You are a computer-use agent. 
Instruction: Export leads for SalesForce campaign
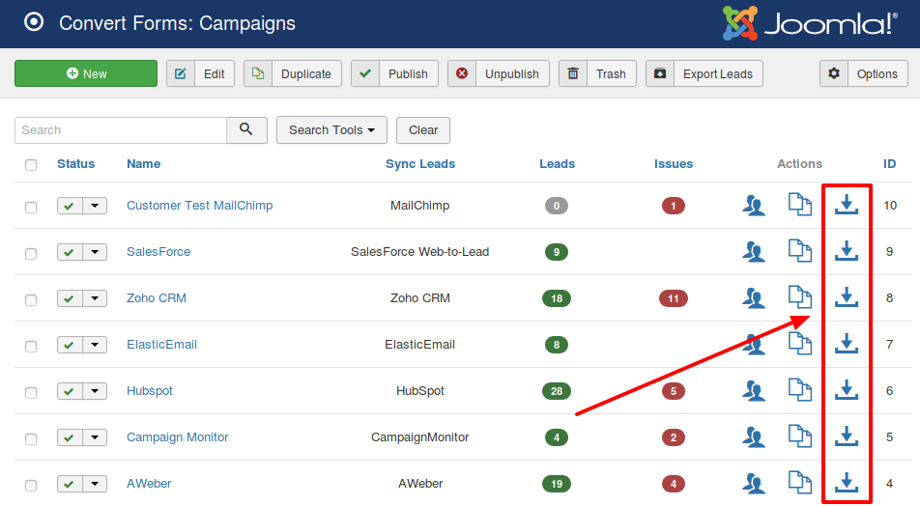coord(847,251)
